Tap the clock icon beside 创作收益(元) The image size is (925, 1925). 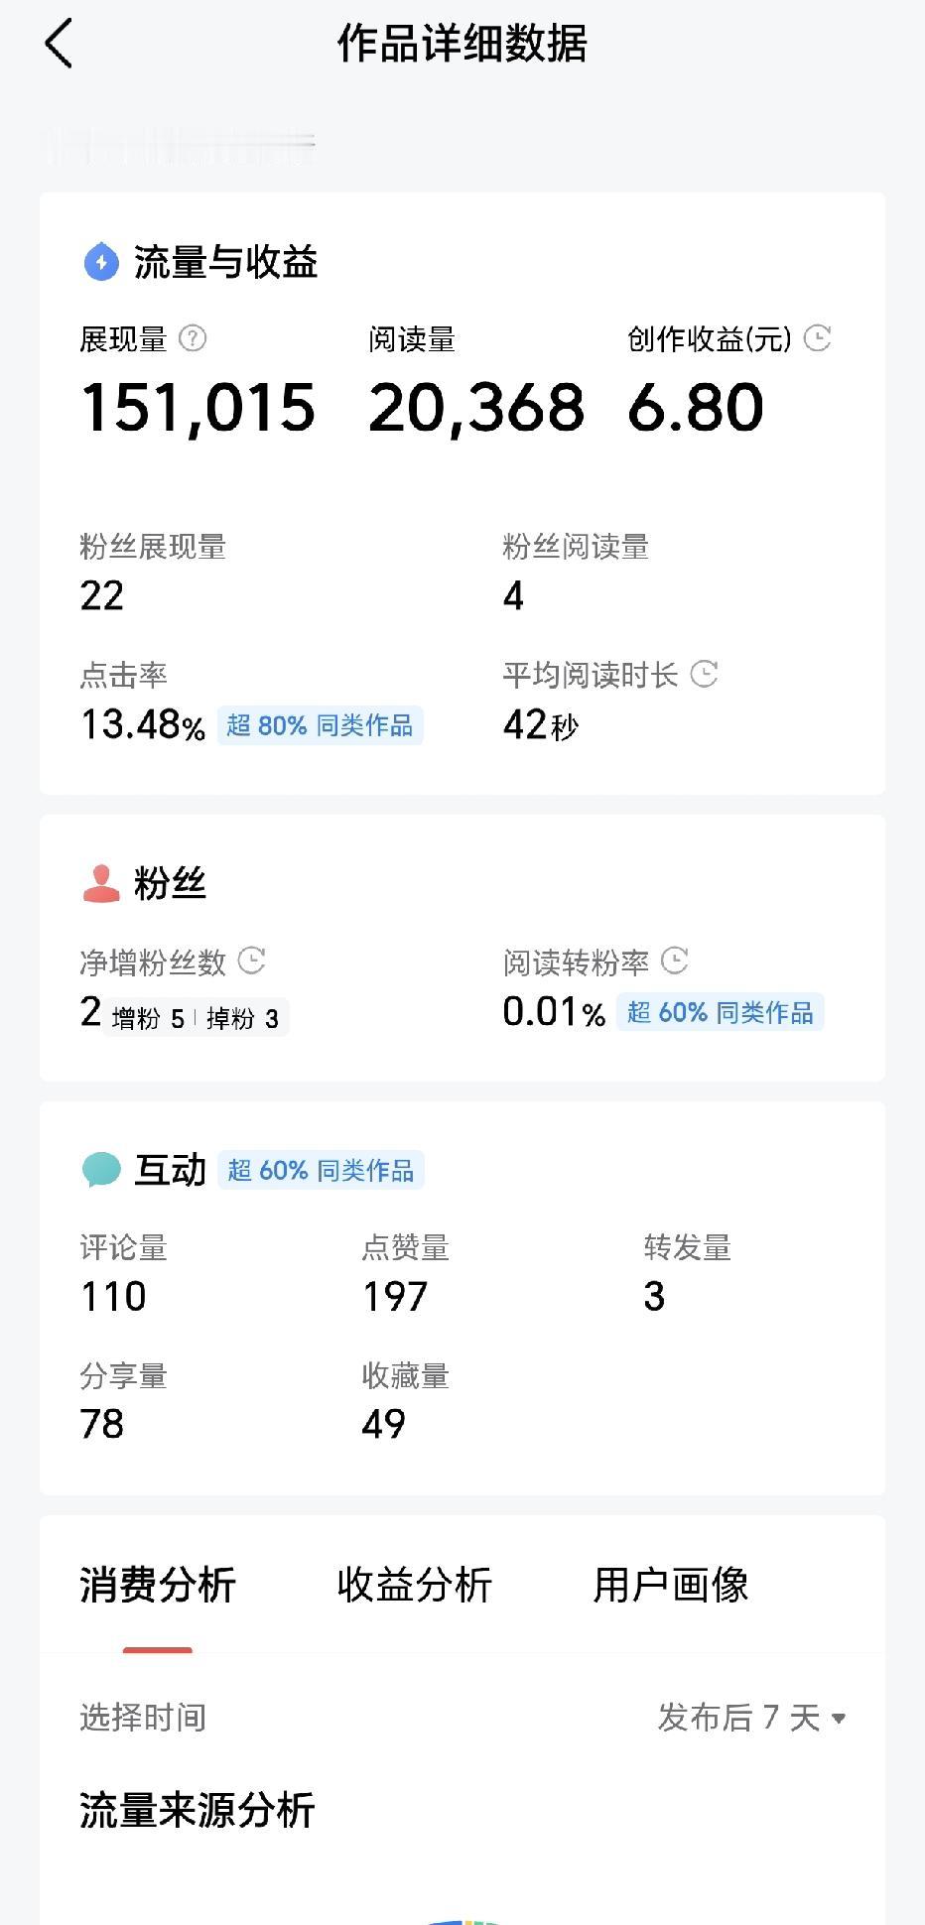coord(817,338)
